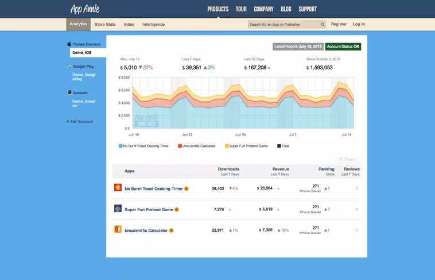Click the Ranking column header
The width and height of the screenshot is (435, 280).
click(326, 169)
